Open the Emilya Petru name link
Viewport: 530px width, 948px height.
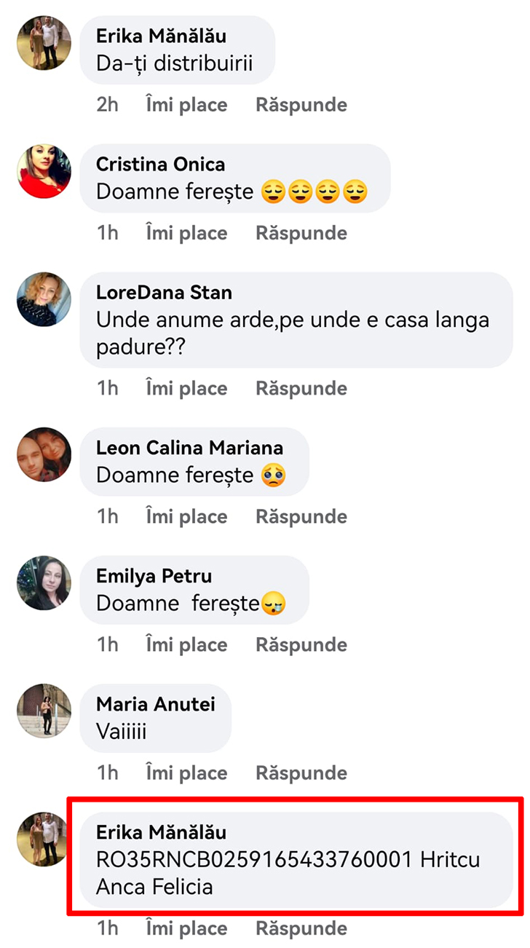tap(154, 576)
